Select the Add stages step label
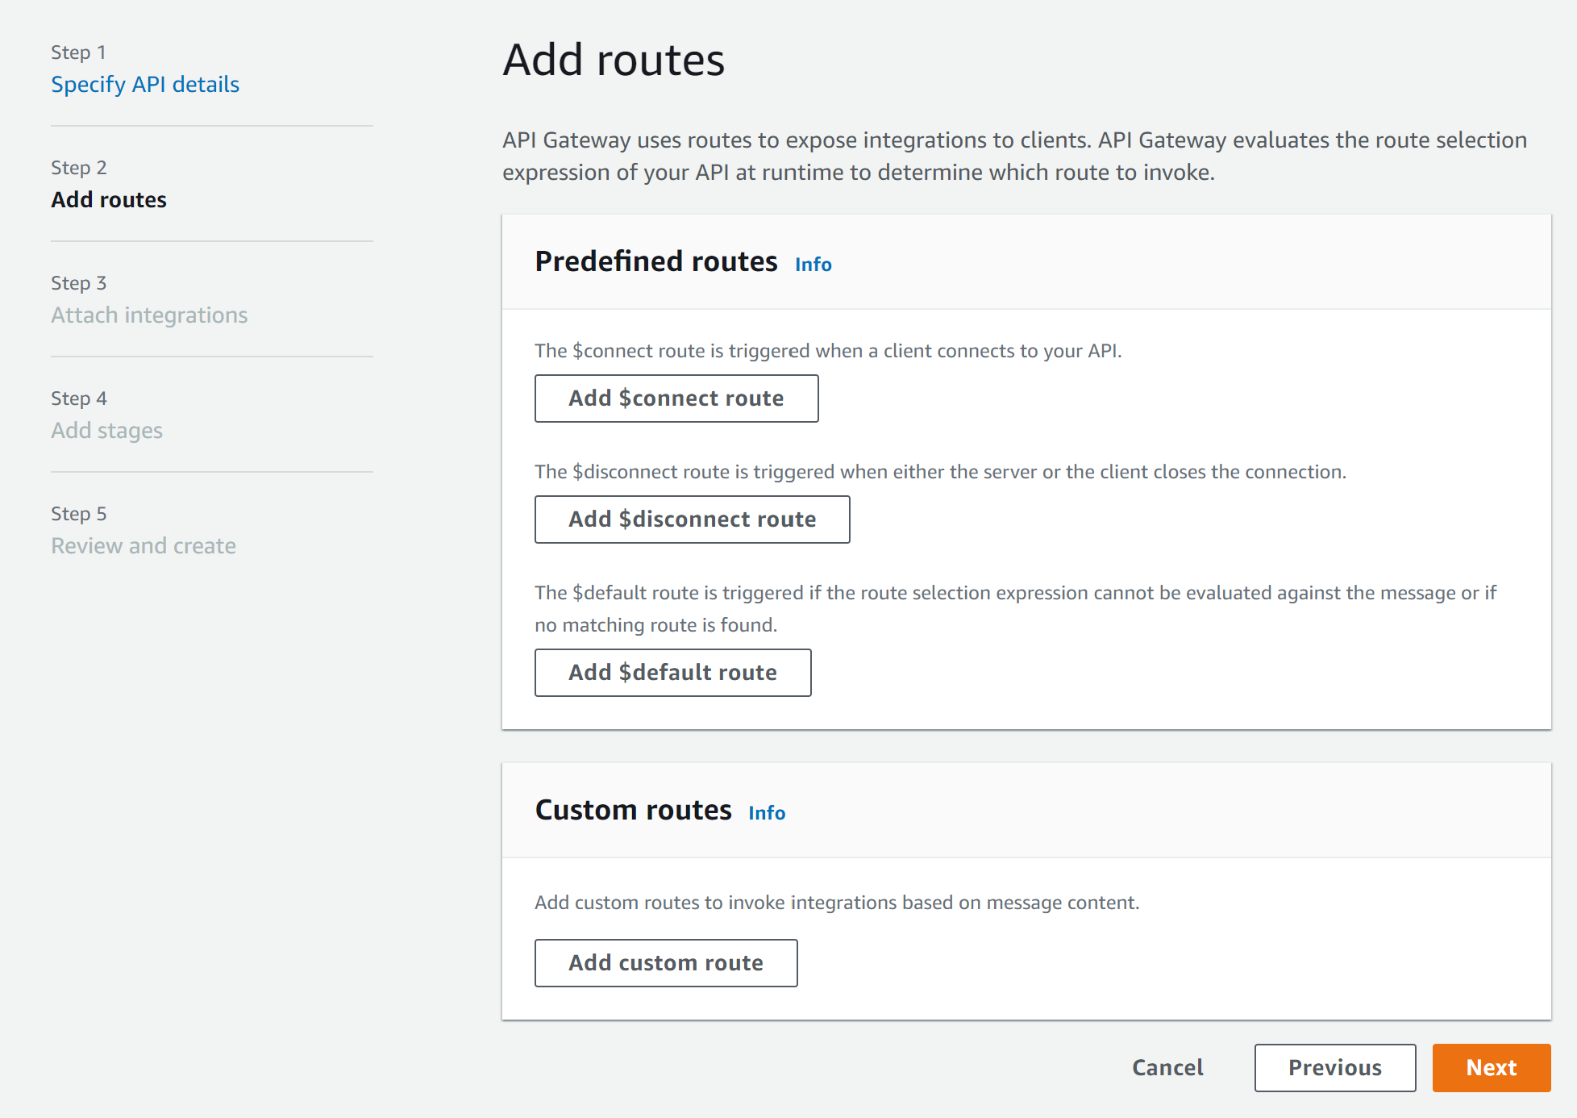This screenshot has width=1577, height=1118. [107, 431]
